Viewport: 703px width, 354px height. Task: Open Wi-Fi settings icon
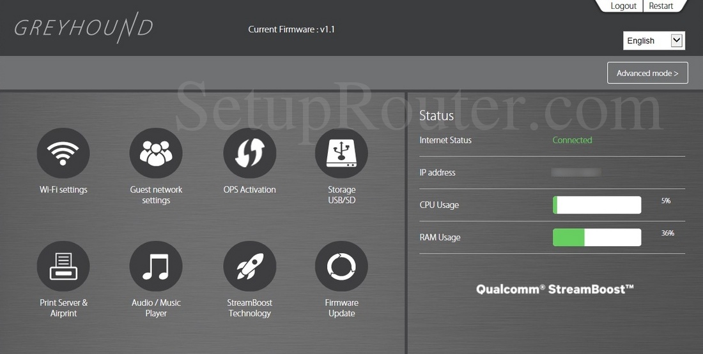pos(63,153)
